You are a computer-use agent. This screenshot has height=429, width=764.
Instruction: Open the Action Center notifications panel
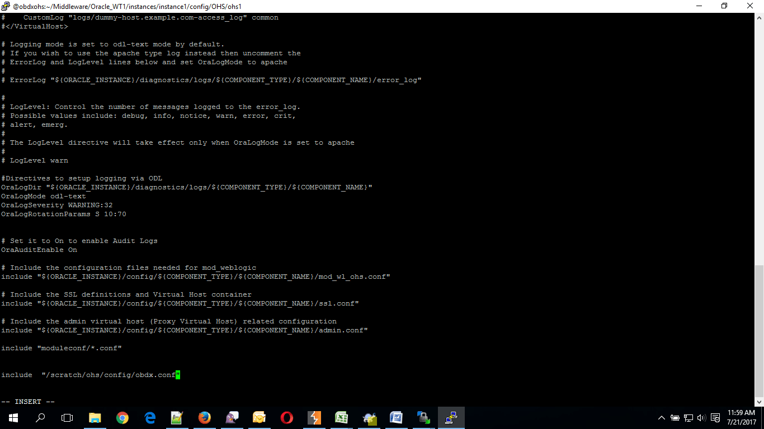point(715,417)
